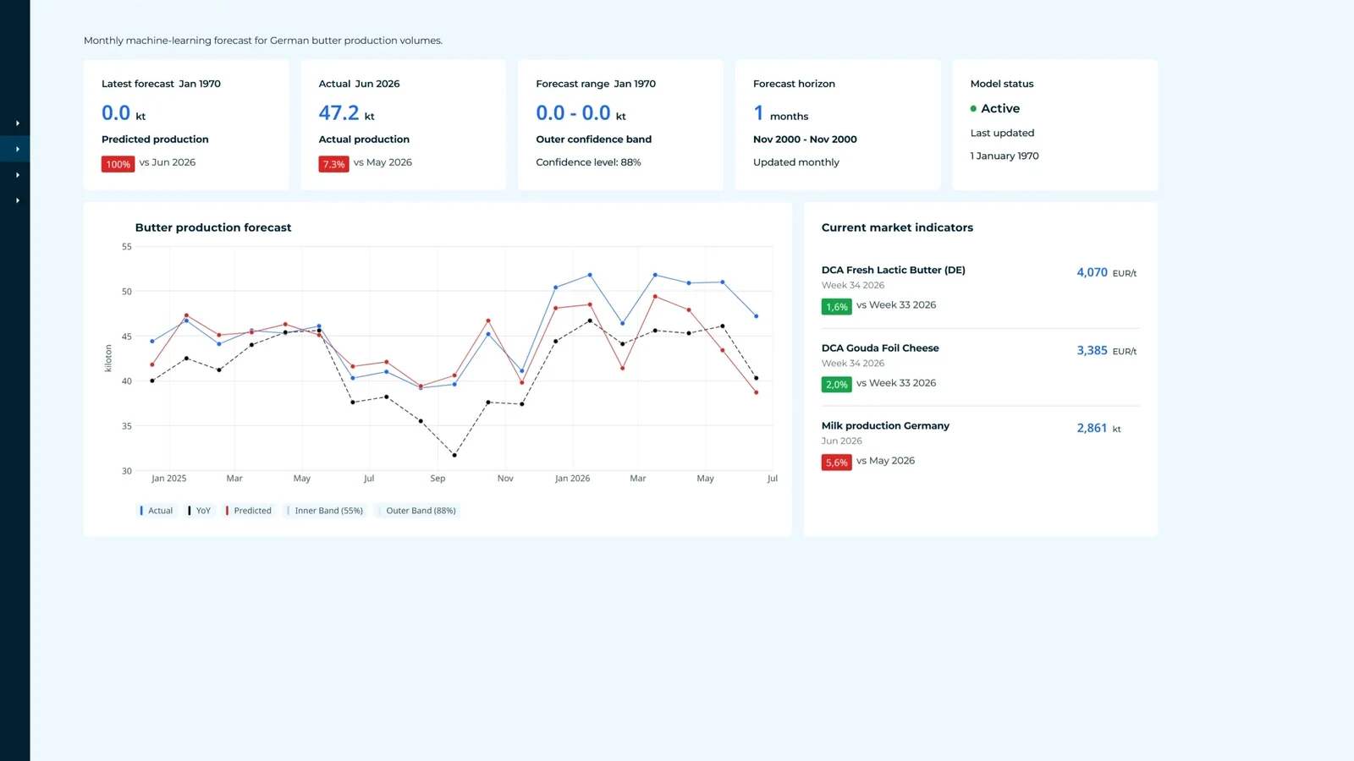This screenshot has height=761, width=1354.
Task: Expand the topmost sidebar arrow item
Action: click(x=15, y=123)
